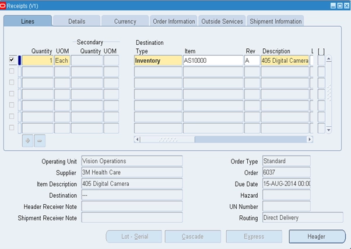Click the Order Type field showing Standard
This screenshot has height=249, width=351.
point(286,161)
